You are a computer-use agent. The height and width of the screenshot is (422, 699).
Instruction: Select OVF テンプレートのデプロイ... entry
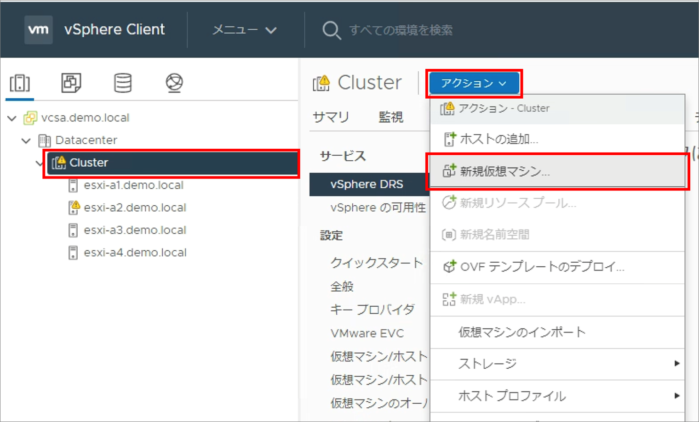tap(557, 267)
